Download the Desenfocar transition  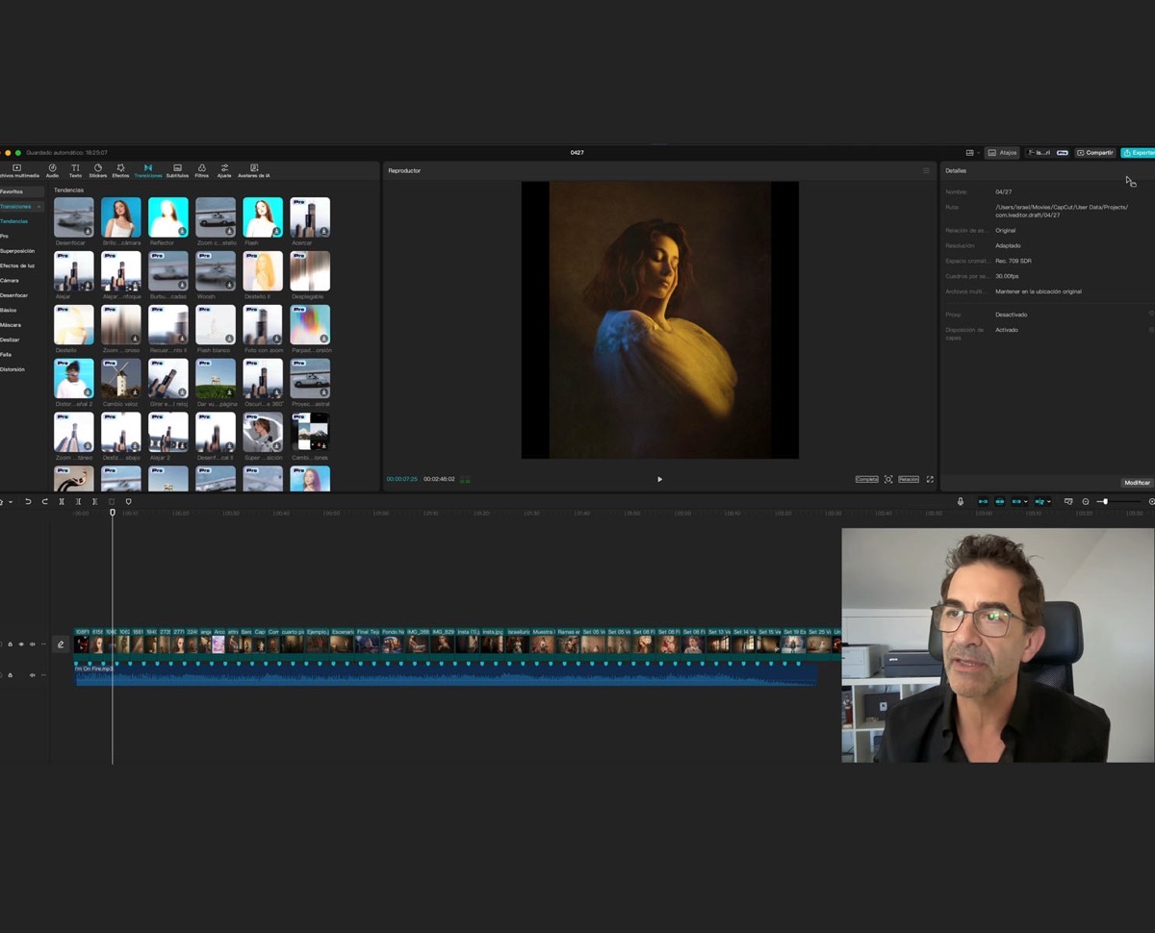pos(89,232)
